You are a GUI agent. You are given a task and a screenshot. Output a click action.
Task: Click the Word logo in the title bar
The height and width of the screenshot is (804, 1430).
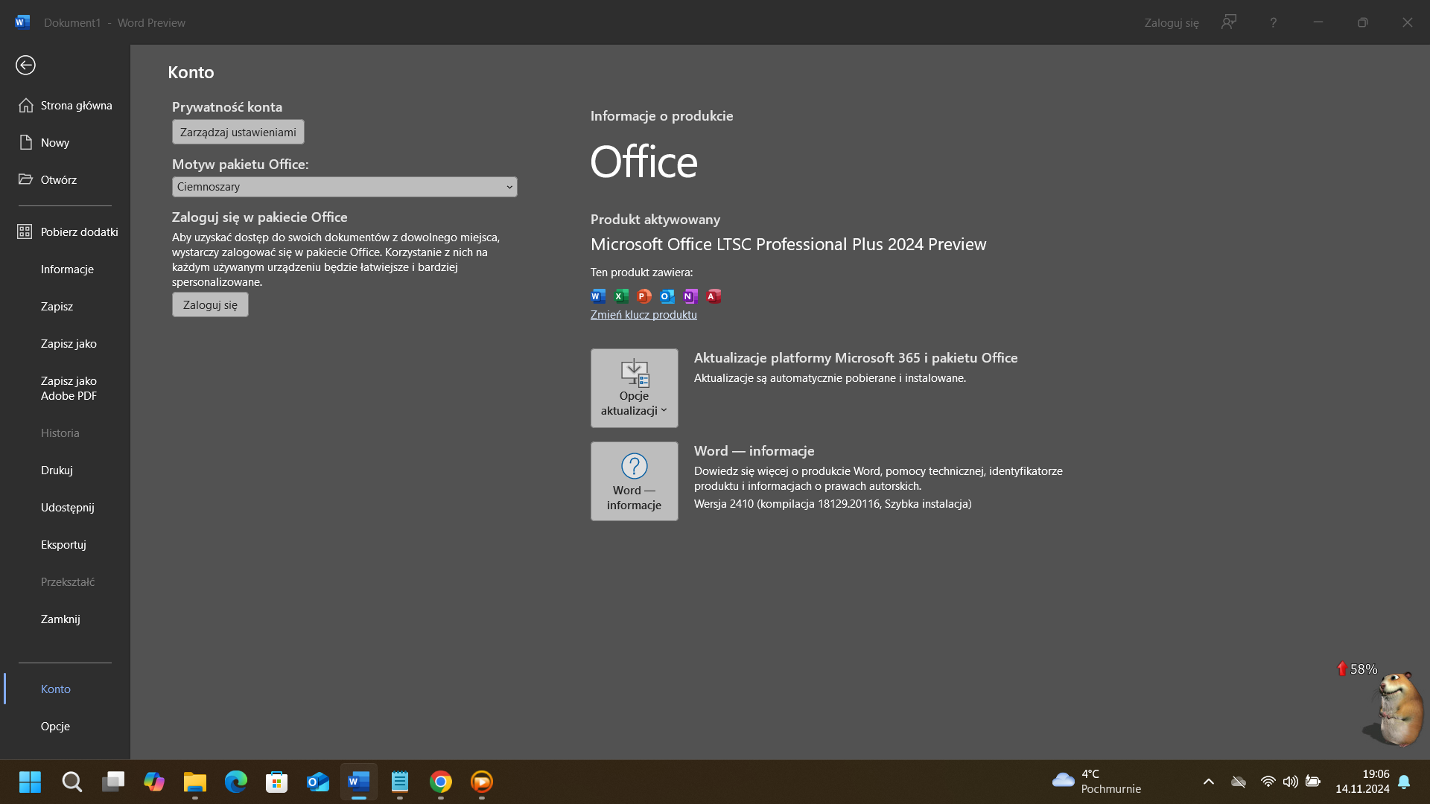pos(22,22)
